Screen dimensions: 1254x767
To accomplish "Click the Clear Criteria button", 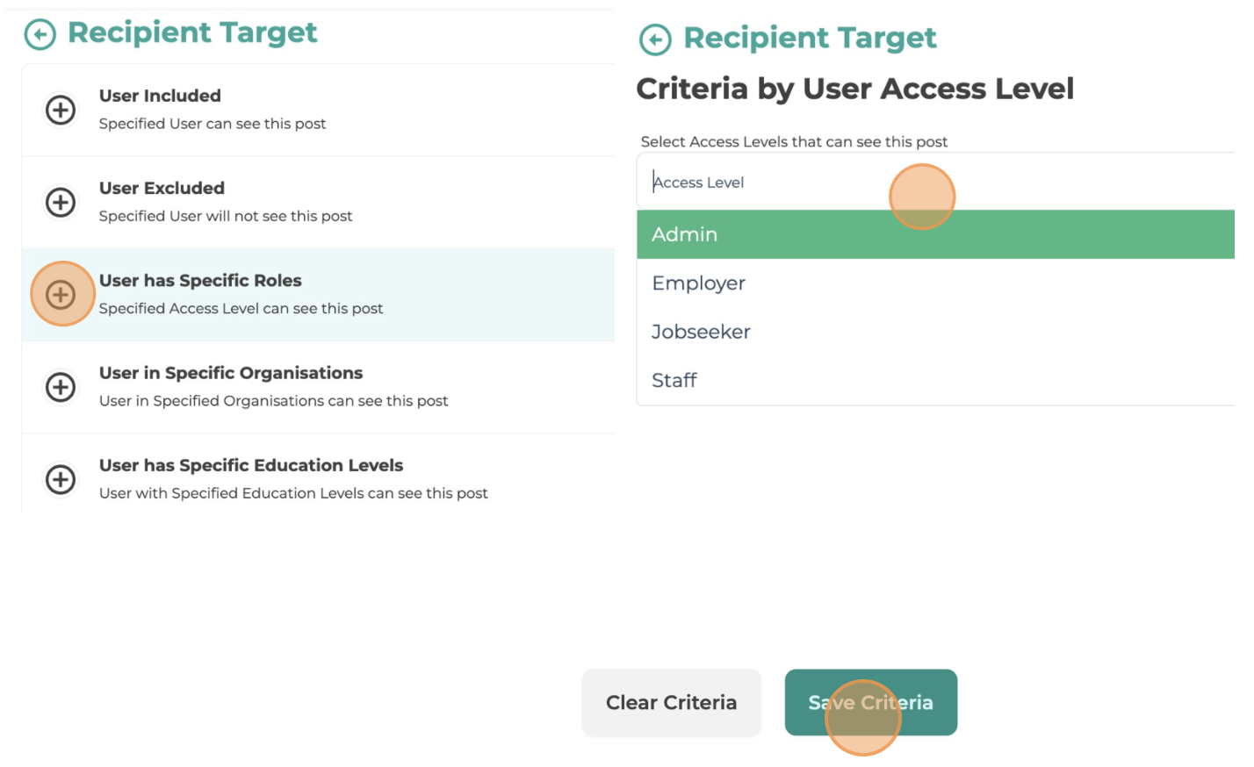I will click(x=672, y=703).
